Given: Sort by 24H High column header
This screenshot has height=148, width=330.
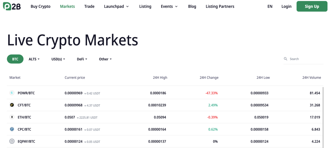Looking at the screenshot, I should click(160, 78).
